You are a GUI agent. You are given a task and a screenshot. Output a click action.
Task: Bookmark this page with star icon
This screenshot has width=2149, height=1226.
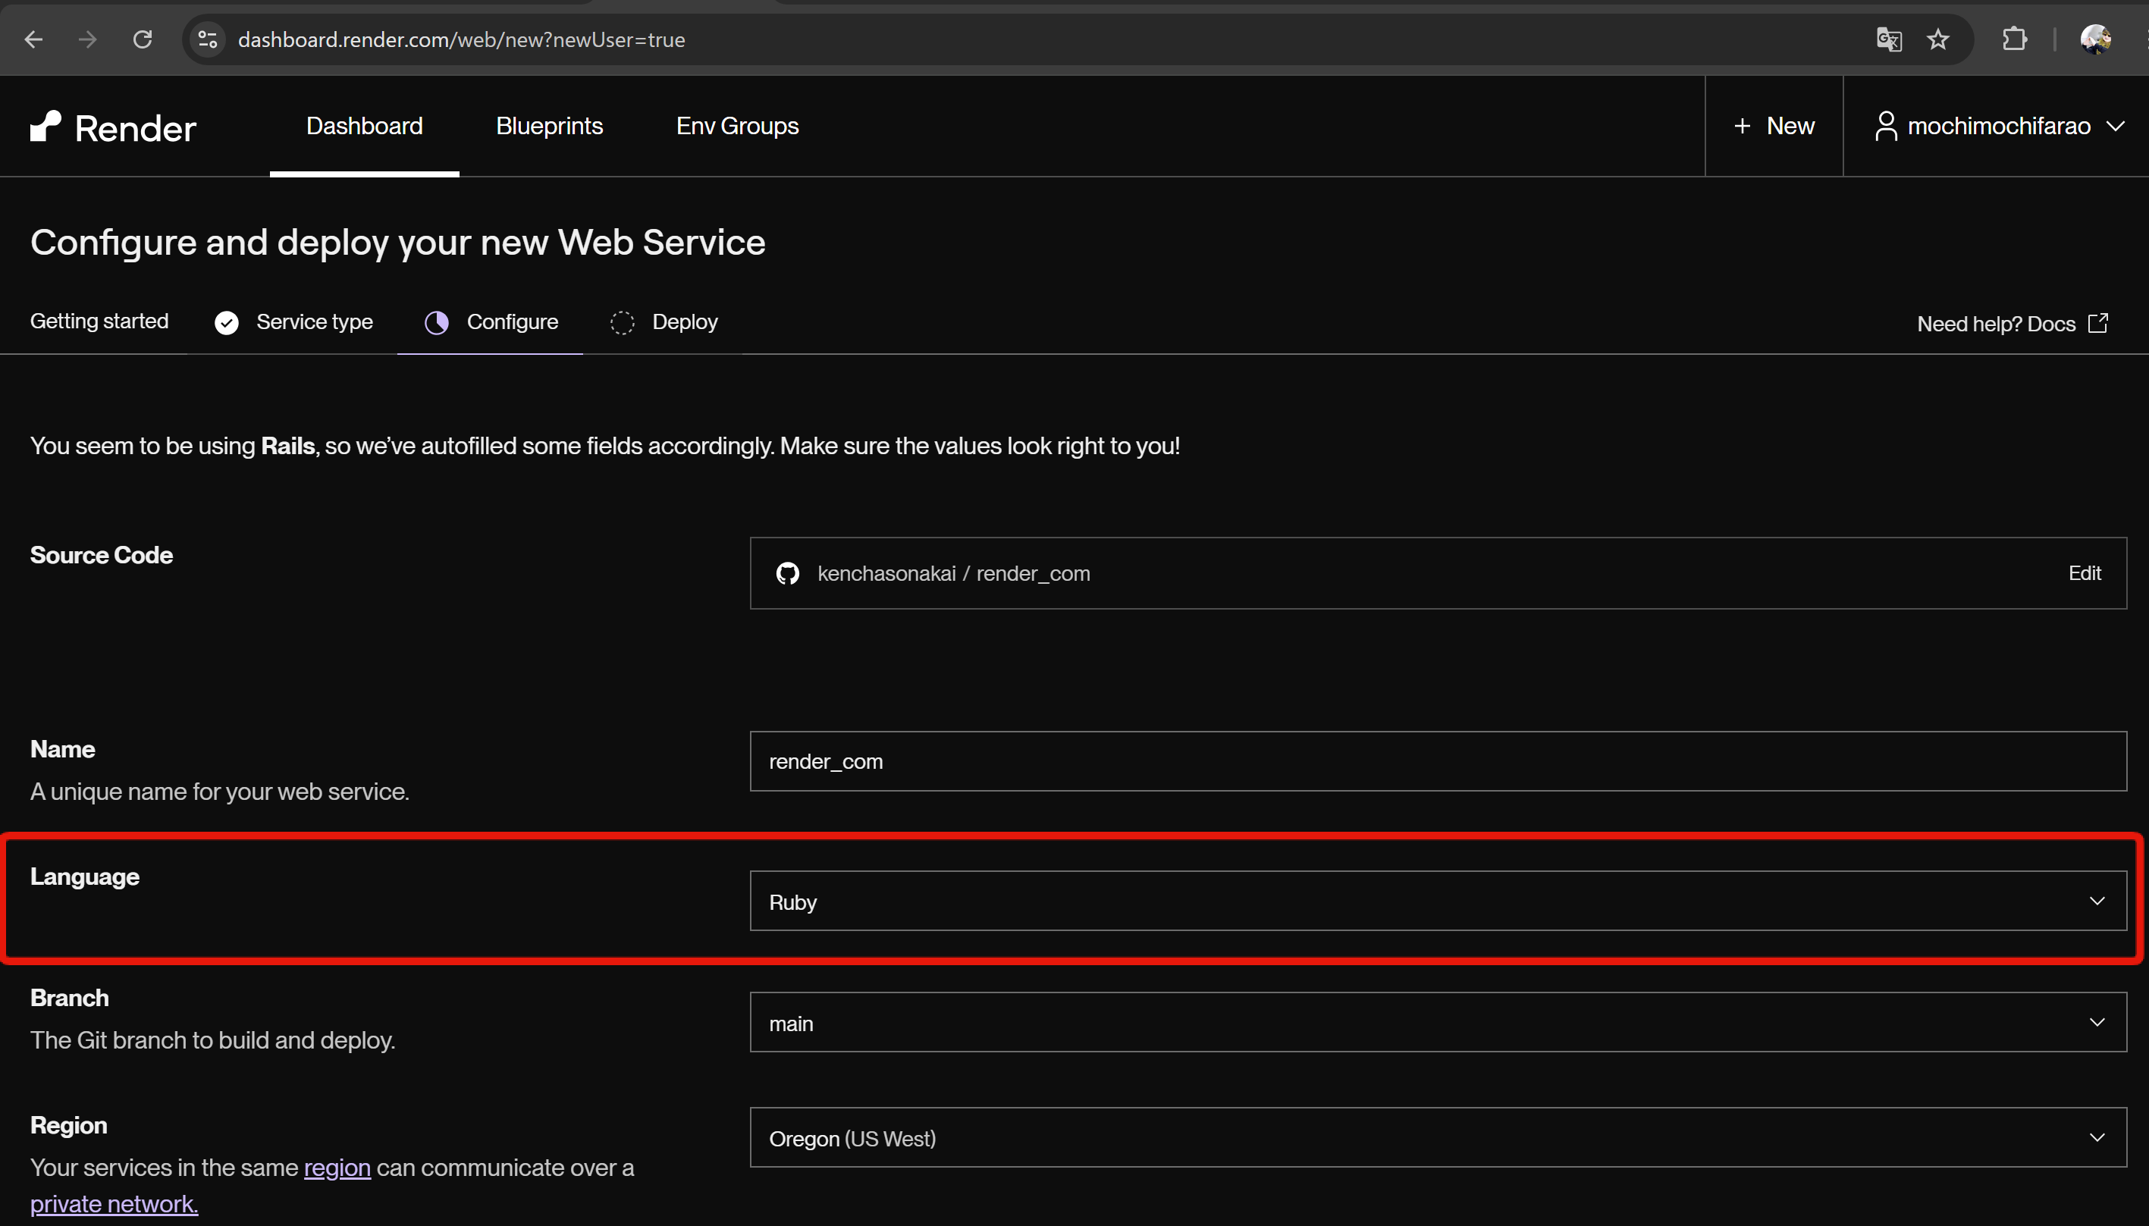tap(1937, 39)
